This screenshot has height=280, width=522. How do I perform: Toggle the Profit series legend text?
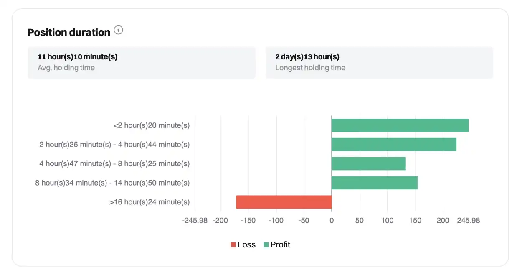pos(280,245)
